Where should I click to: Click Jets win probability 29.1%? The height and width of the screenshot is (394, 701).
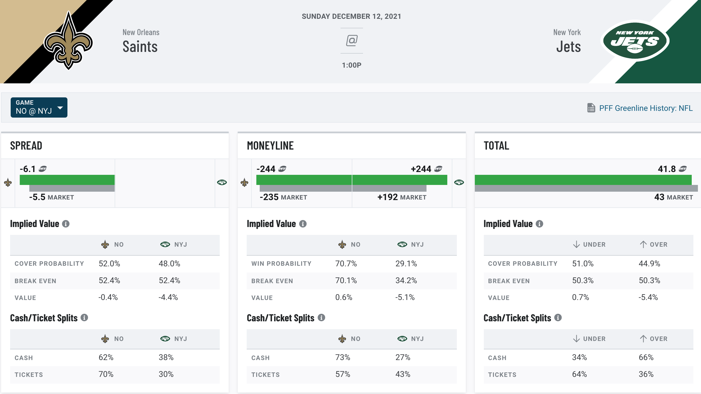click(406, 264)
